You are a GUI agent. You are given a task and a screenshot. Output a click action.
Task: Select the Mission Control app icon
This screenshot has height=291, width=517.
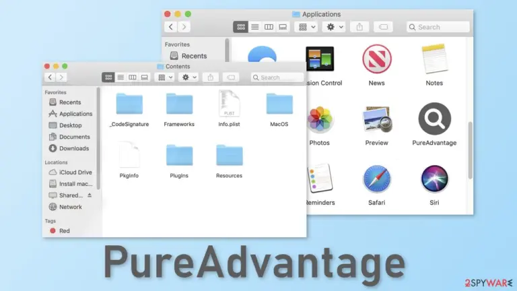pyautogui.click(x=320, y=59)
